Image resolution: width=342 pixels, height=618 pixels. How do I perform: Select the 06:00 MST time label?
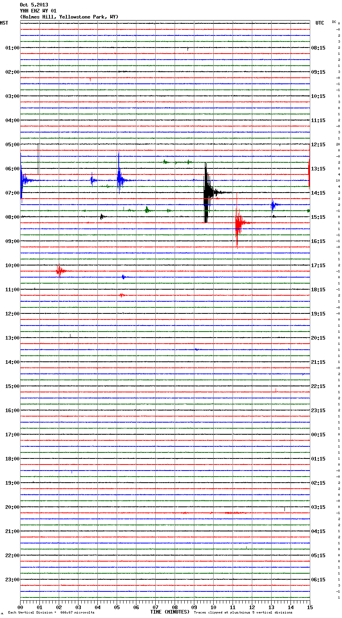(x=12, y=169)
